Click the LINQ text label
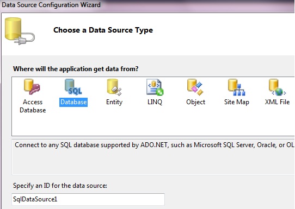 pyautogui.click(x=155, y=102)
